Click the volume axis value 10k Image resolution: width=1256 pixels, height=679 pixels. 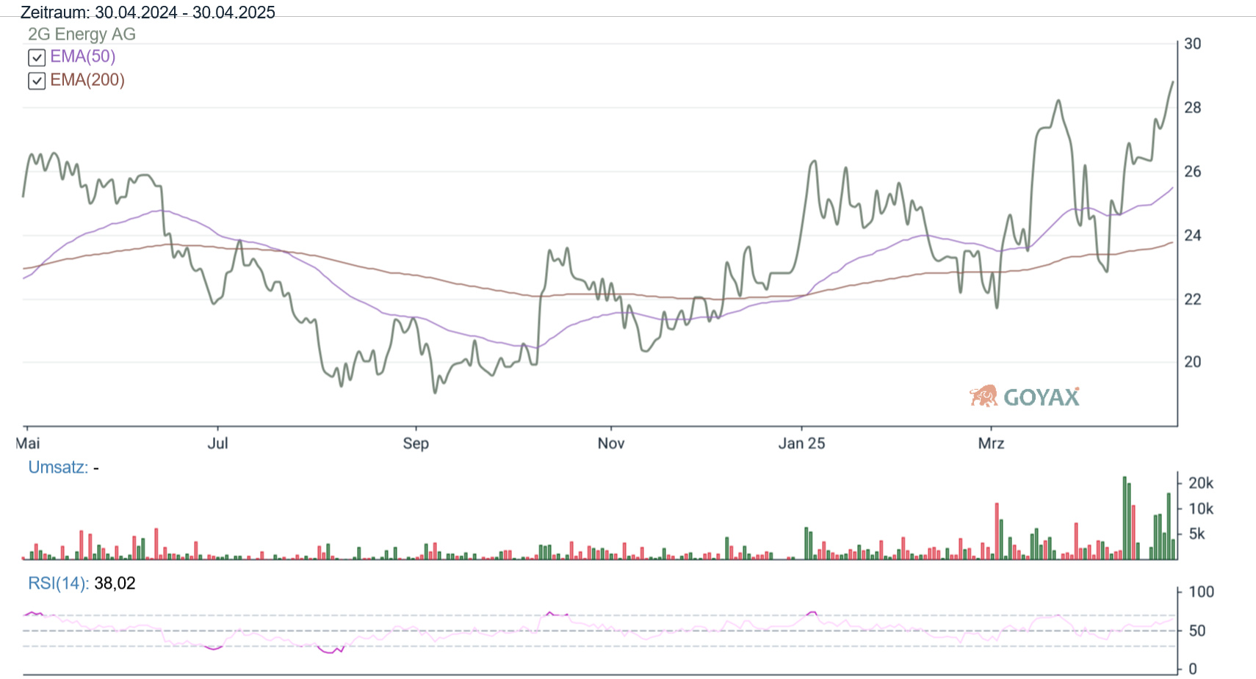coord(1201,509)
